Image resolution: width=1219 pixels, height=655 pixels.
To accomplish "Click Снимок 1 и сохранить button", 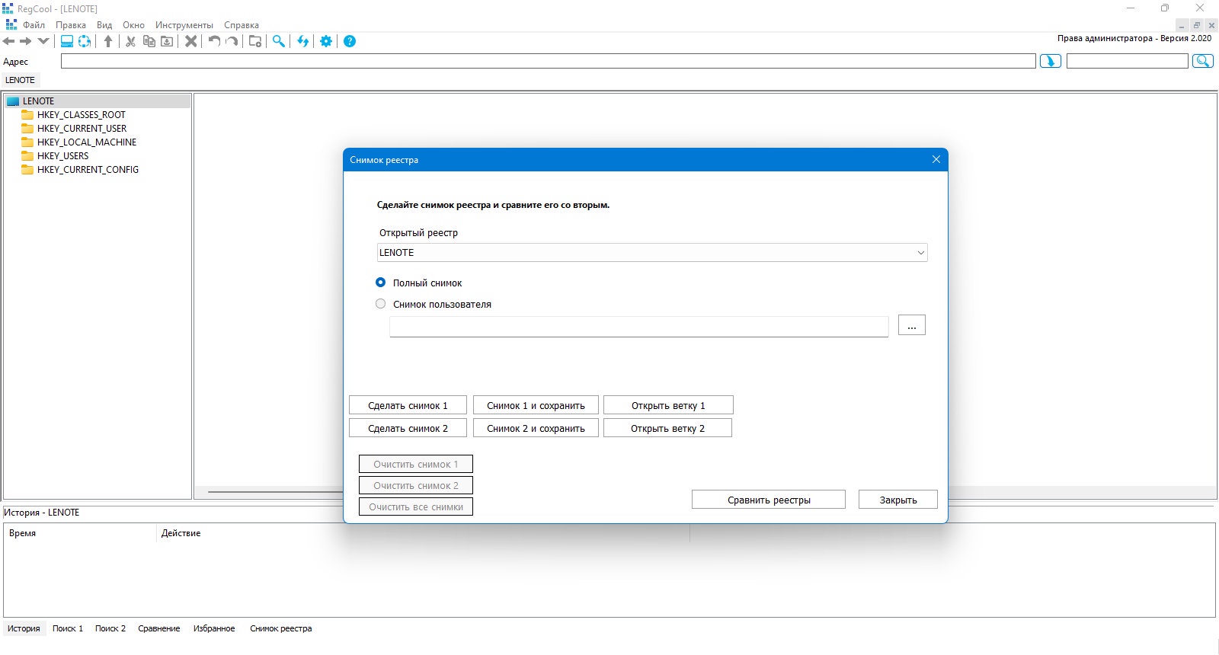I will pos(536,405).
